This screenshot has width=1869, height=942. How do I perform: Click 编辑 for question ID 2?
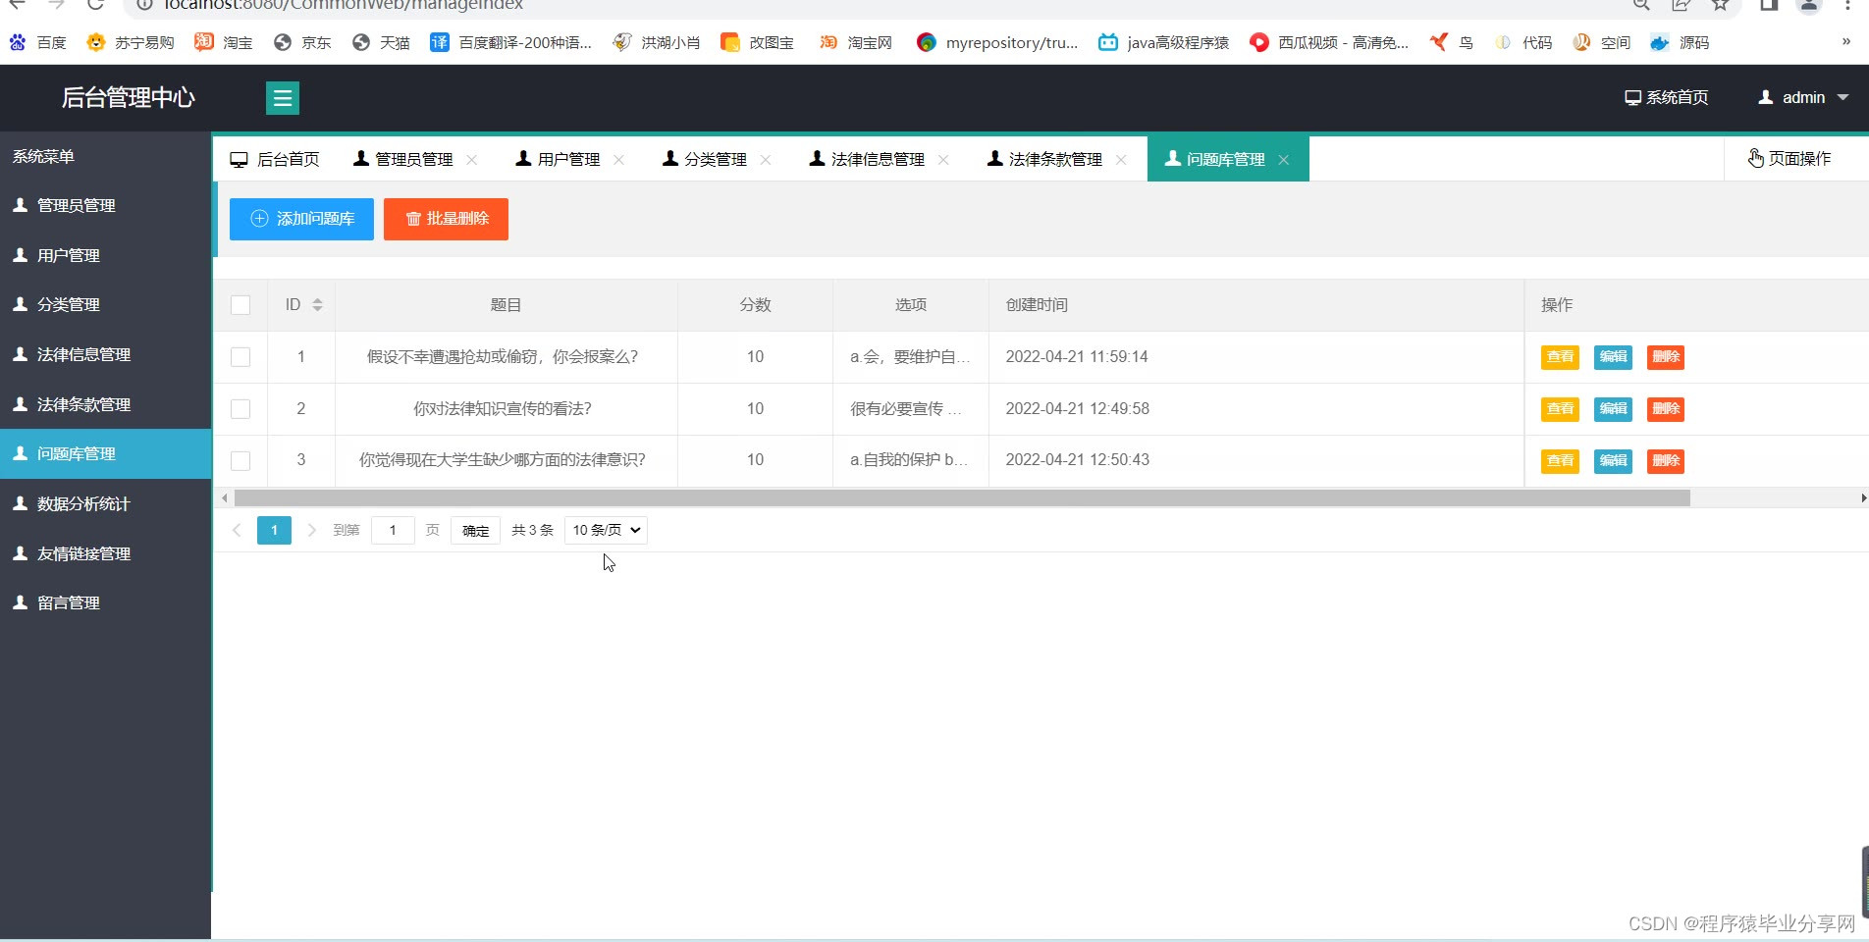click(1613, 409)
